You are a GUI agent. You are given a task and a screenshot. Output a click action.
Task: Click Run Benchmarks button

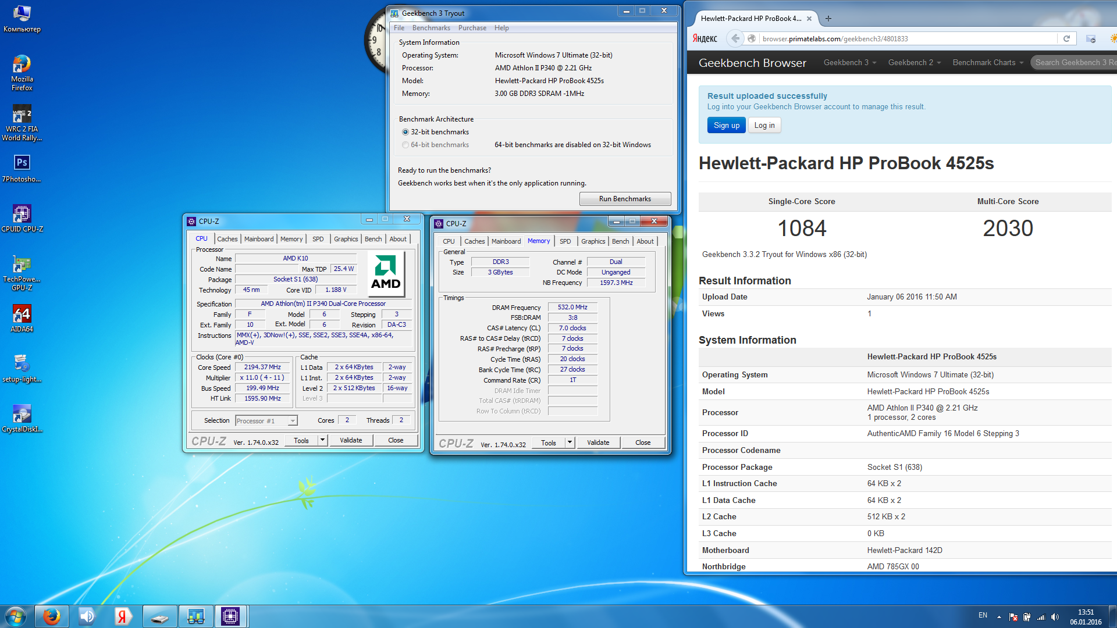[x=625, y=199]
